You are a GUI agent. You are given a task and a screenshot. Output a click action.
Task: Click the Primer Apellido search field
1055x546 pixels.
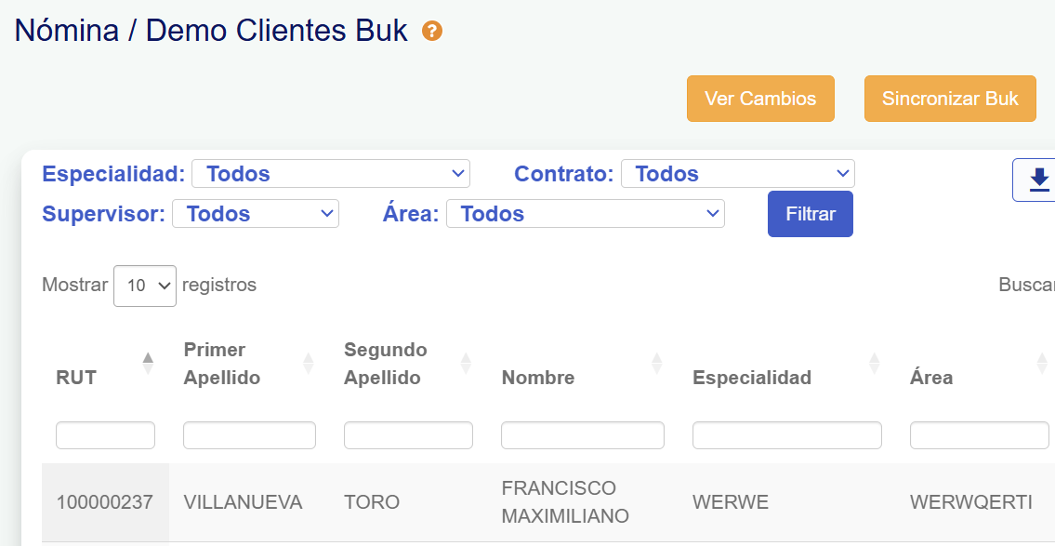tap(249, 435)
